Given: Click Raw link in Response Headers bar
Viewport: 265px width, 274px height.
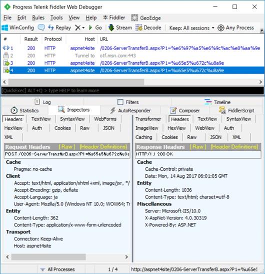Looking at the screenshot, I should pos(198,147).
